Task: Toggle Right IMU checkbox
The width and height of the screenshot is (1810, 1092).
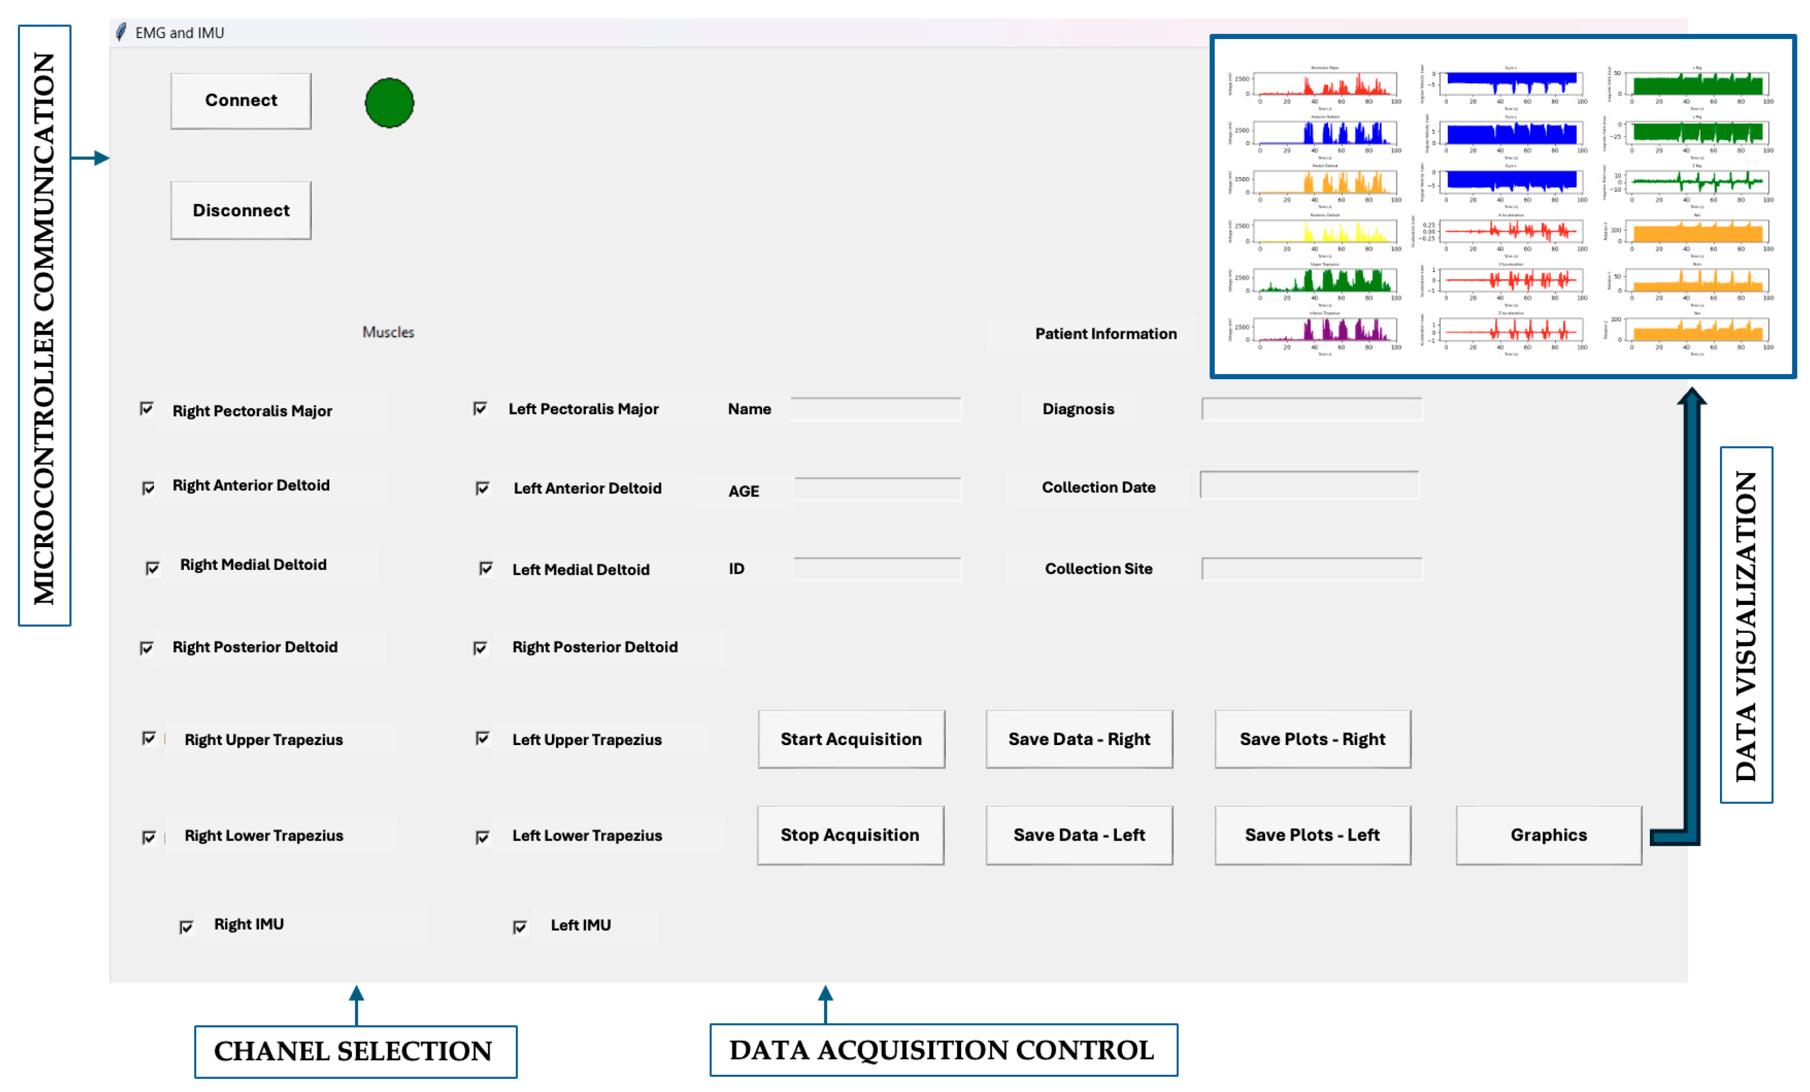Action: 187,927
